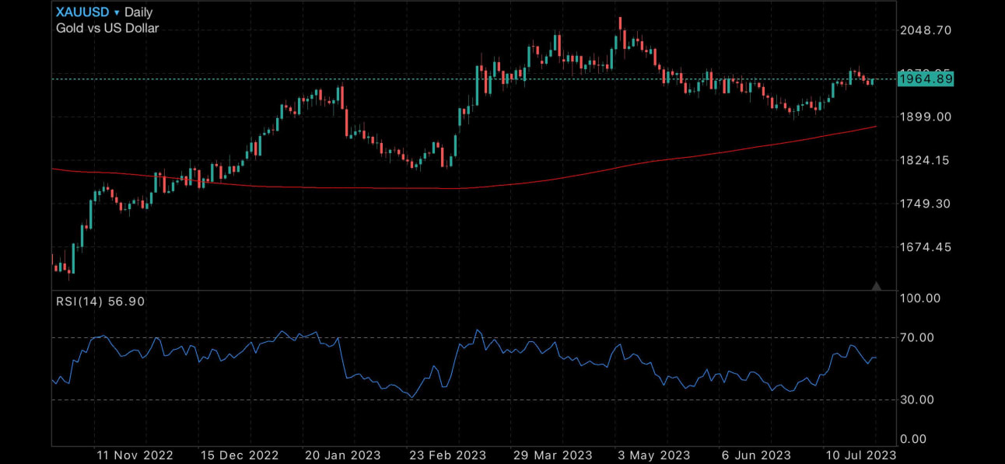The image size is (1005, 464).
Task: Click the 2048.70 price axis label
Action: (925, 30)
